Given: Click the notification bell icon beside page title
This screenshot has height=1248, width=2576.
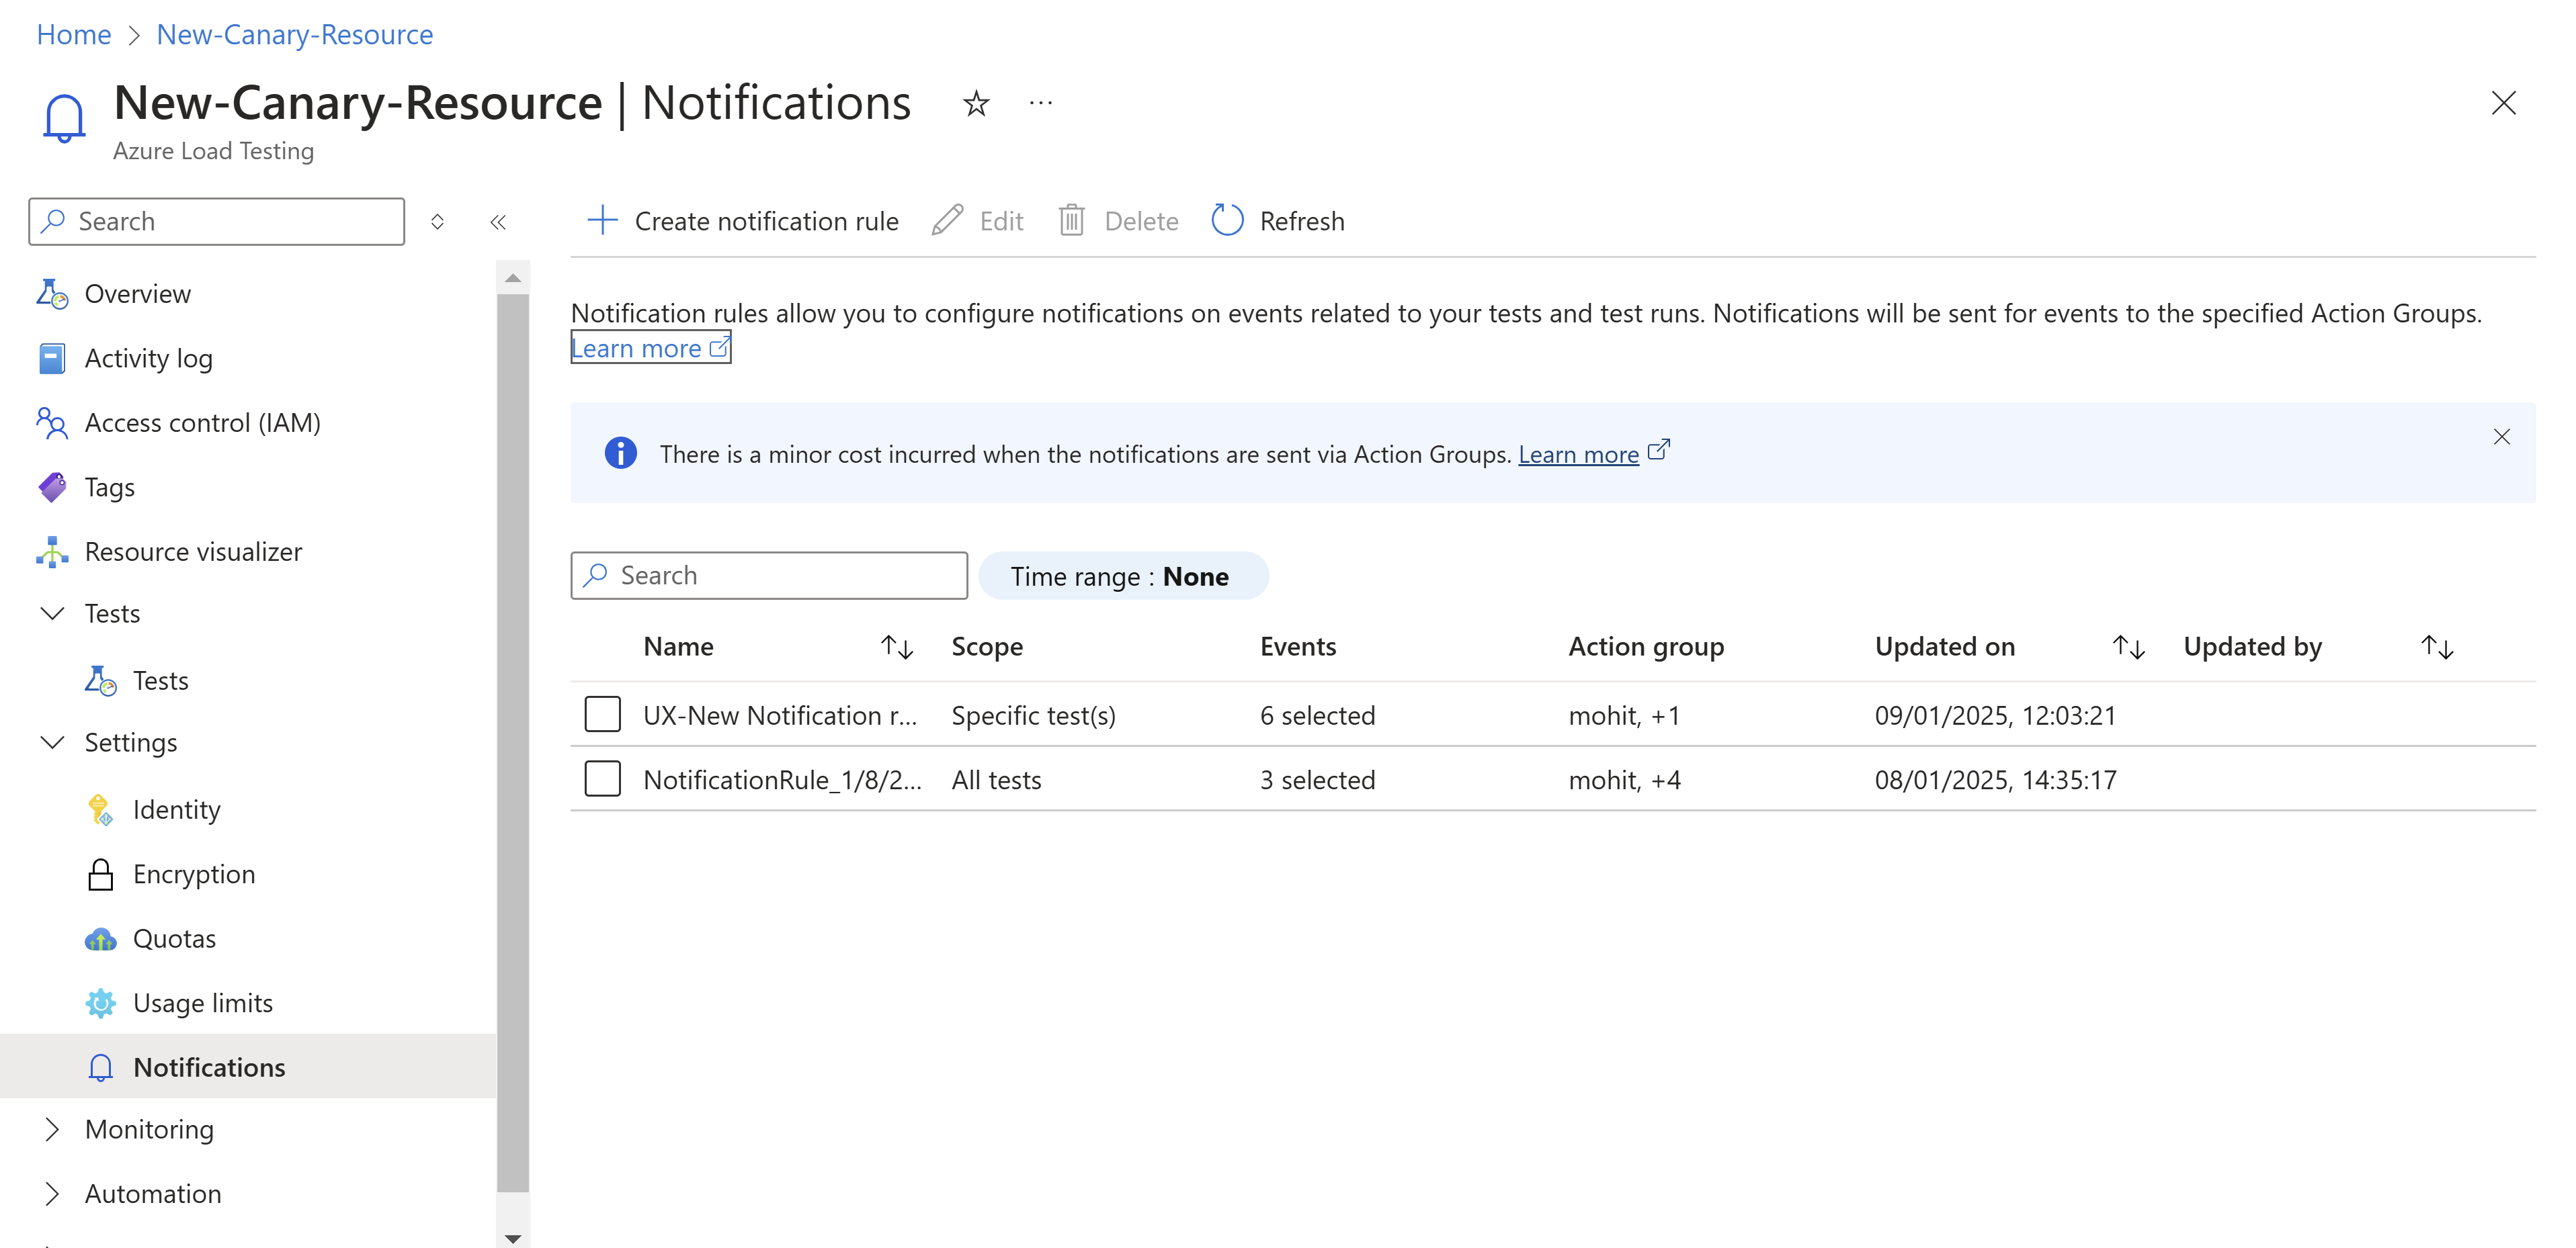Looking at the screenshot, I should click(64, 119).
